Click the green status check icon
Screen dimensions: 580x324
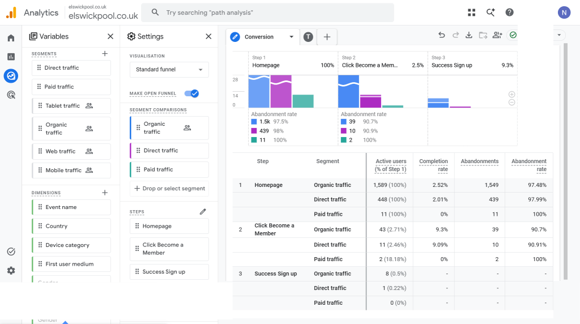click(x=513, y=35)
